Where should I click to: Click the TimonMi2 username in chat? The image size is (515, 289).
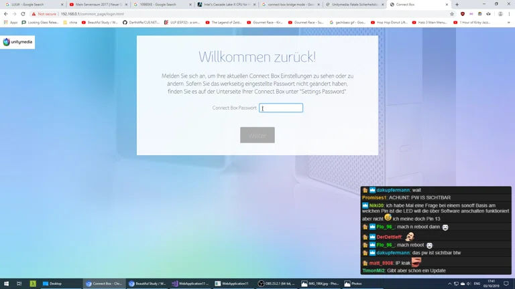374,271
